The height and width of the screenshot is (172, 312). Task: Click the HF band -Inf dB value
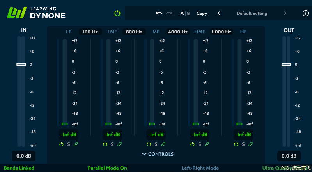(x=243, y=135)
